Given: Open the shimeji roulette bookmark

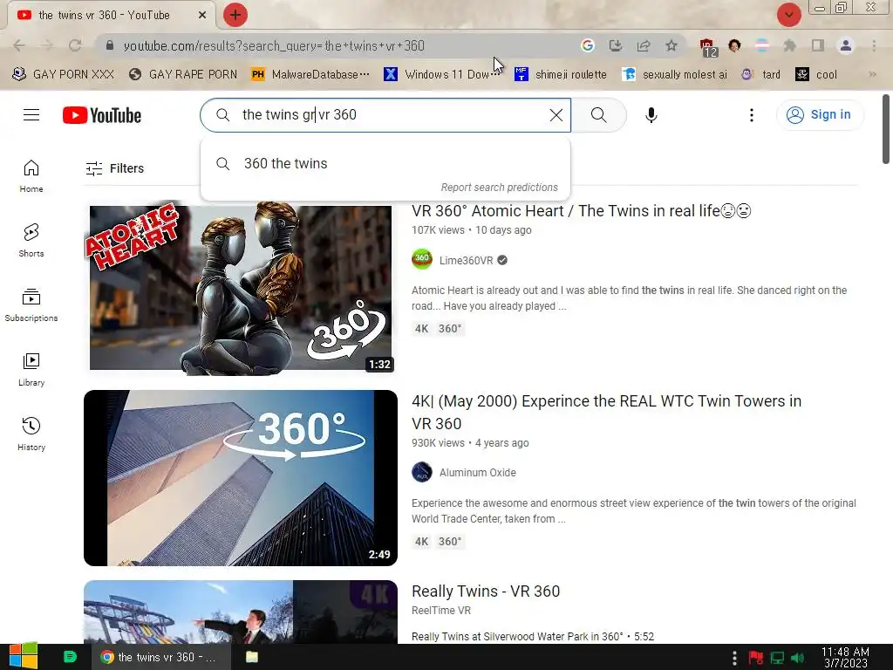Looking at the screenshot, I should [x=561, y=75].
